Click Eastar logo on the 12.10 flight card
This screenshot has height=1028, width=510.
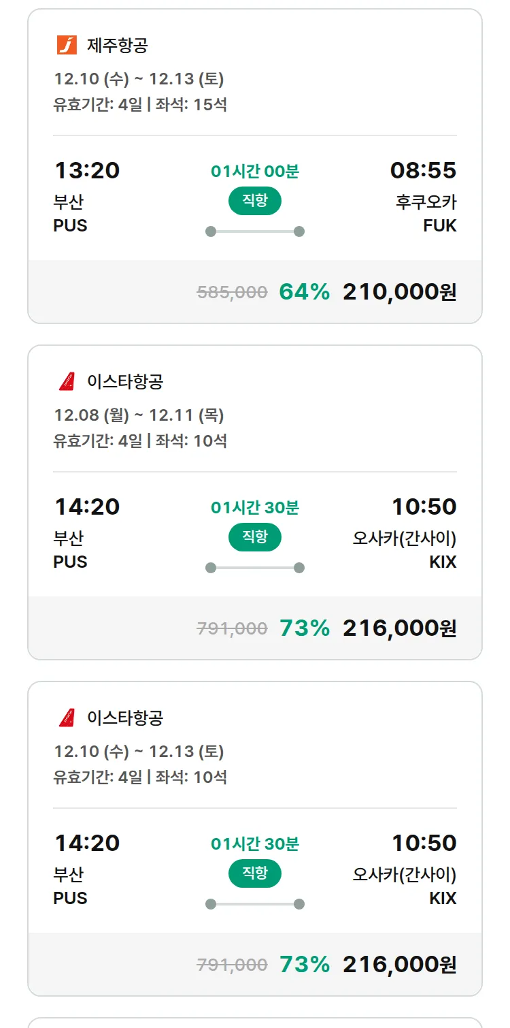click(x=67, y=718)
